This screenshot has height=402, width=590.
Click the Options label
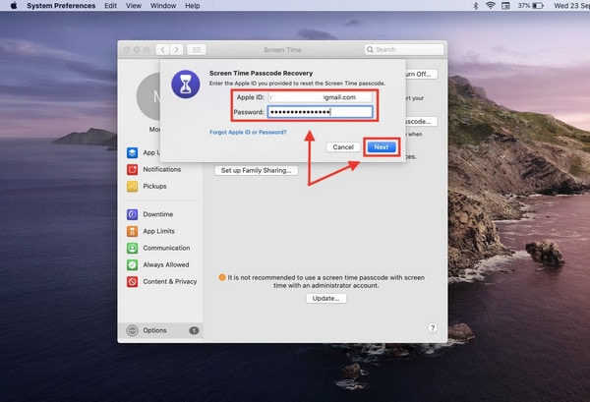(154, 330)
